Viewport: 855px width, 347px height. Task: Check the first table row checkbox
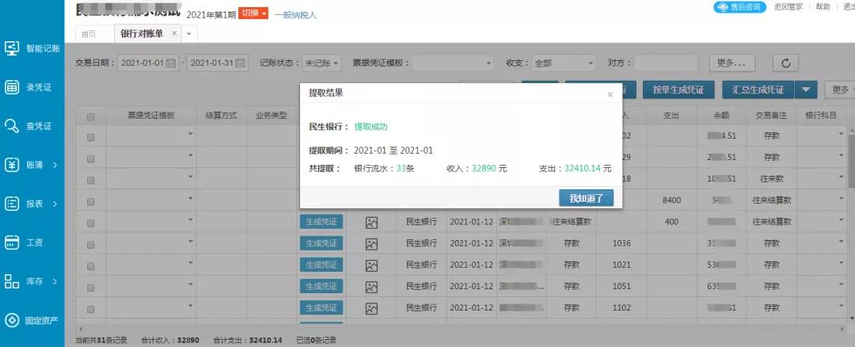(91, 137)
